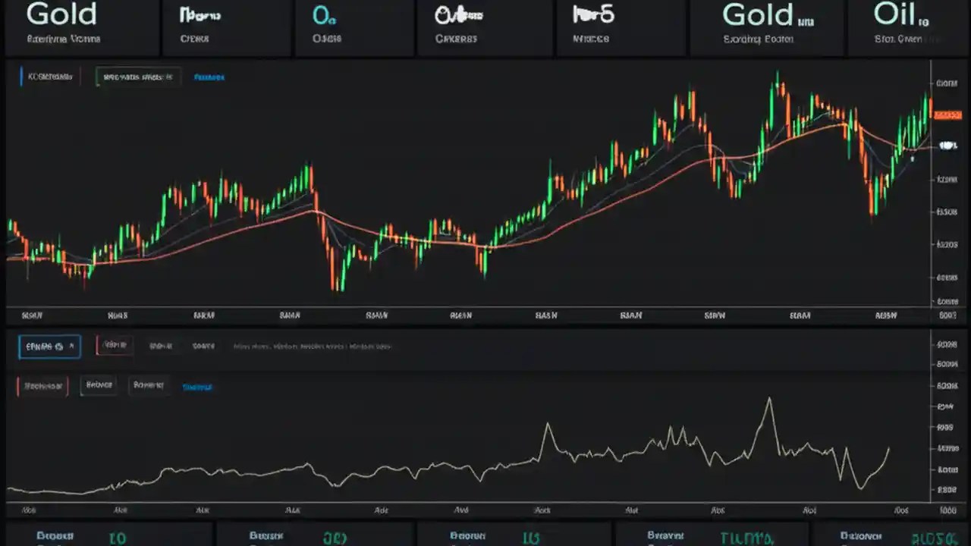This screenshot has height=546, width=971.
Task: Enable the highlighted blue-bordered symbol selector
Action: click(x=49, y=346)
